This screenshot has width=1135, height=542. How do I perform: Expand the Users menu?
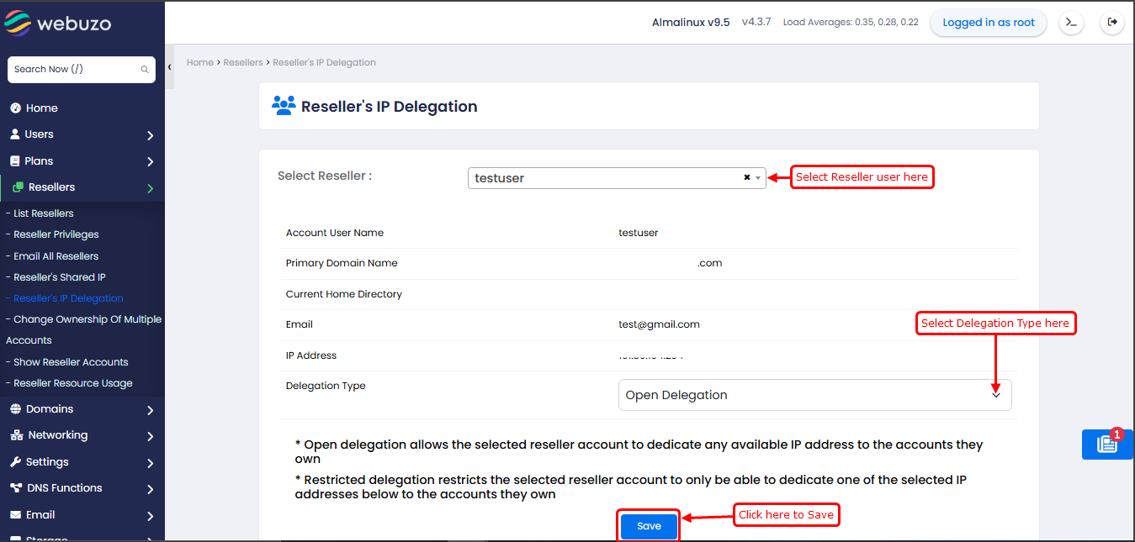pyautogui.click(x=39, y=134)
